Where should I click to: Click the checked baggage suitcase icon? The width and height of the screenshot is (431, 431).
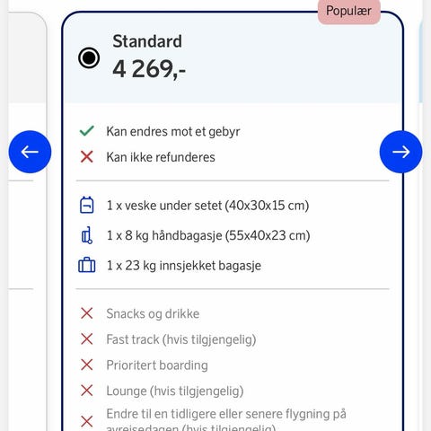pos(87,265)
